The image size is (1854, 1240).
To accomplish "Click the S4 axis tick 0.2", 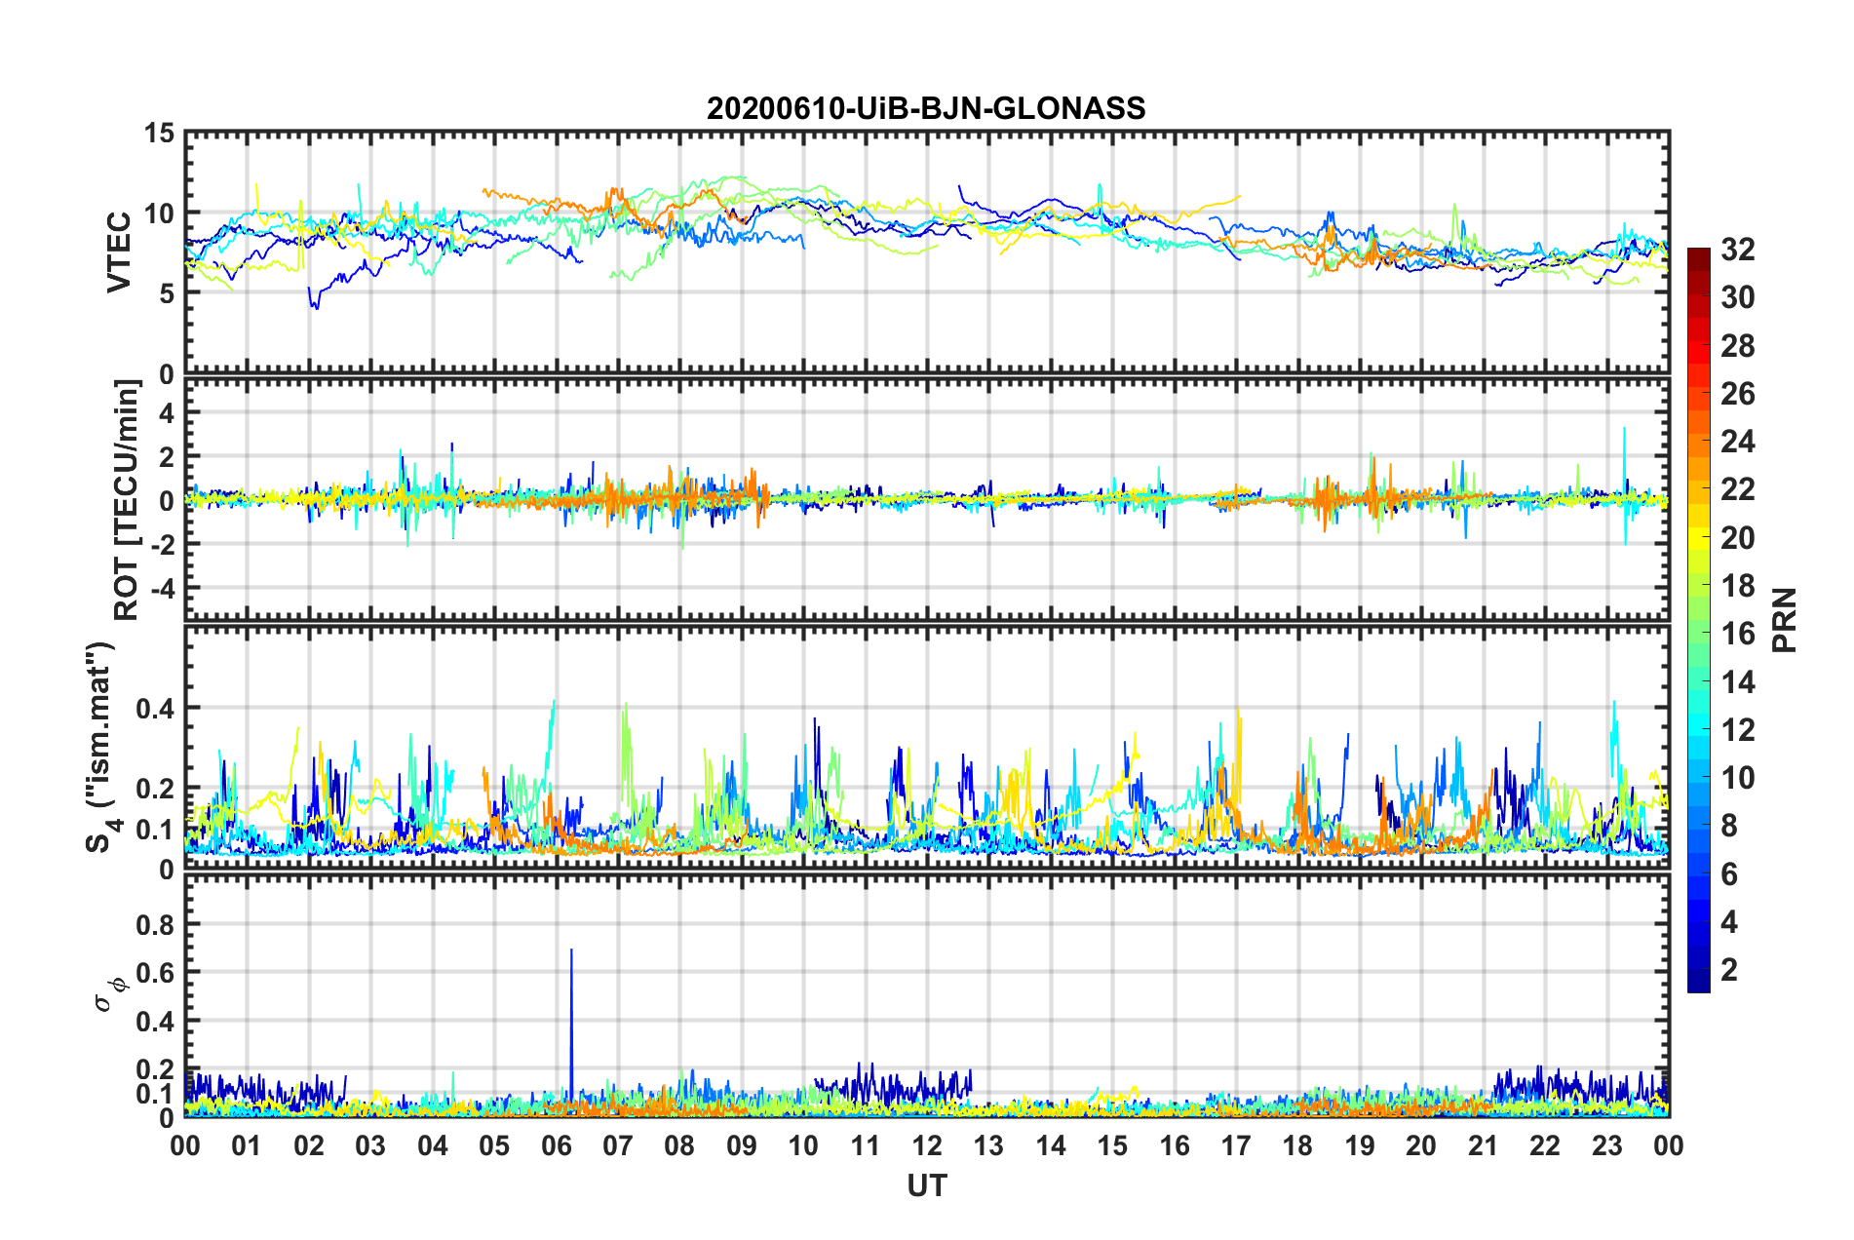I will (155, 788).
